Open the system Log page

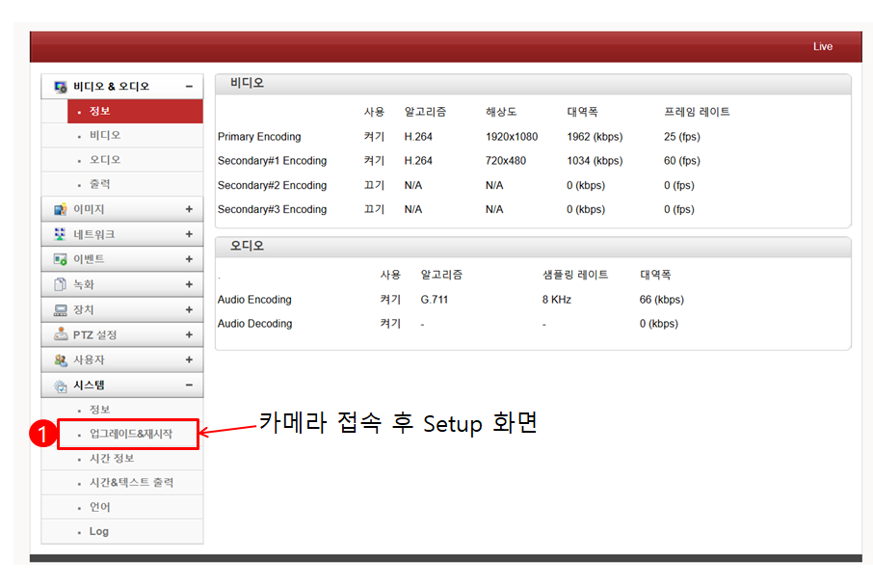pos(99,531)
